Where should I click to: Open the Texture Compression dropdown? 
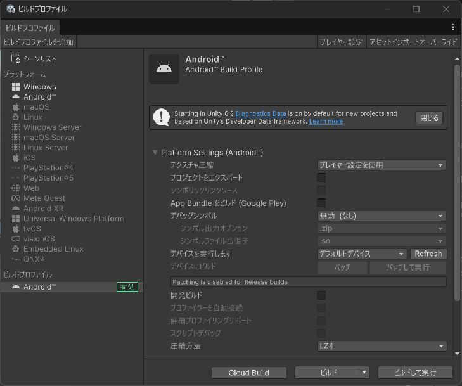click(382, 165)
